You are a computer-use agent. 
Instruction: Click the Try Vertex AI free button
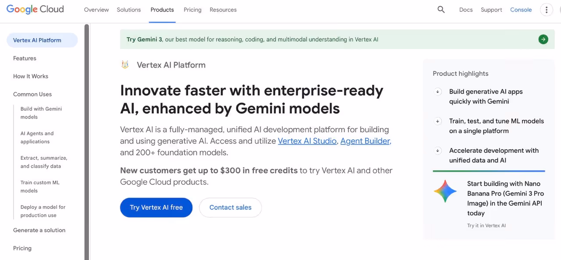[x=156, y=207]
